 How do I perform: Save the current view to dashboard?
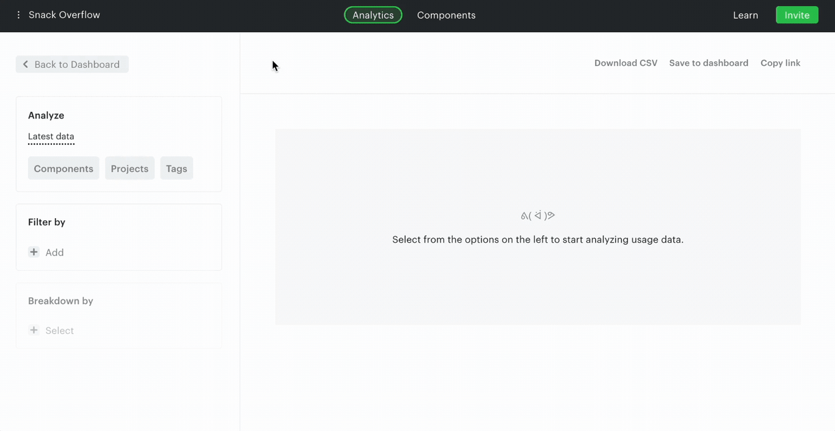point(708,63)
